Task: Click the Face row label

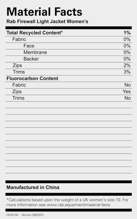Action: click(29, 46)
